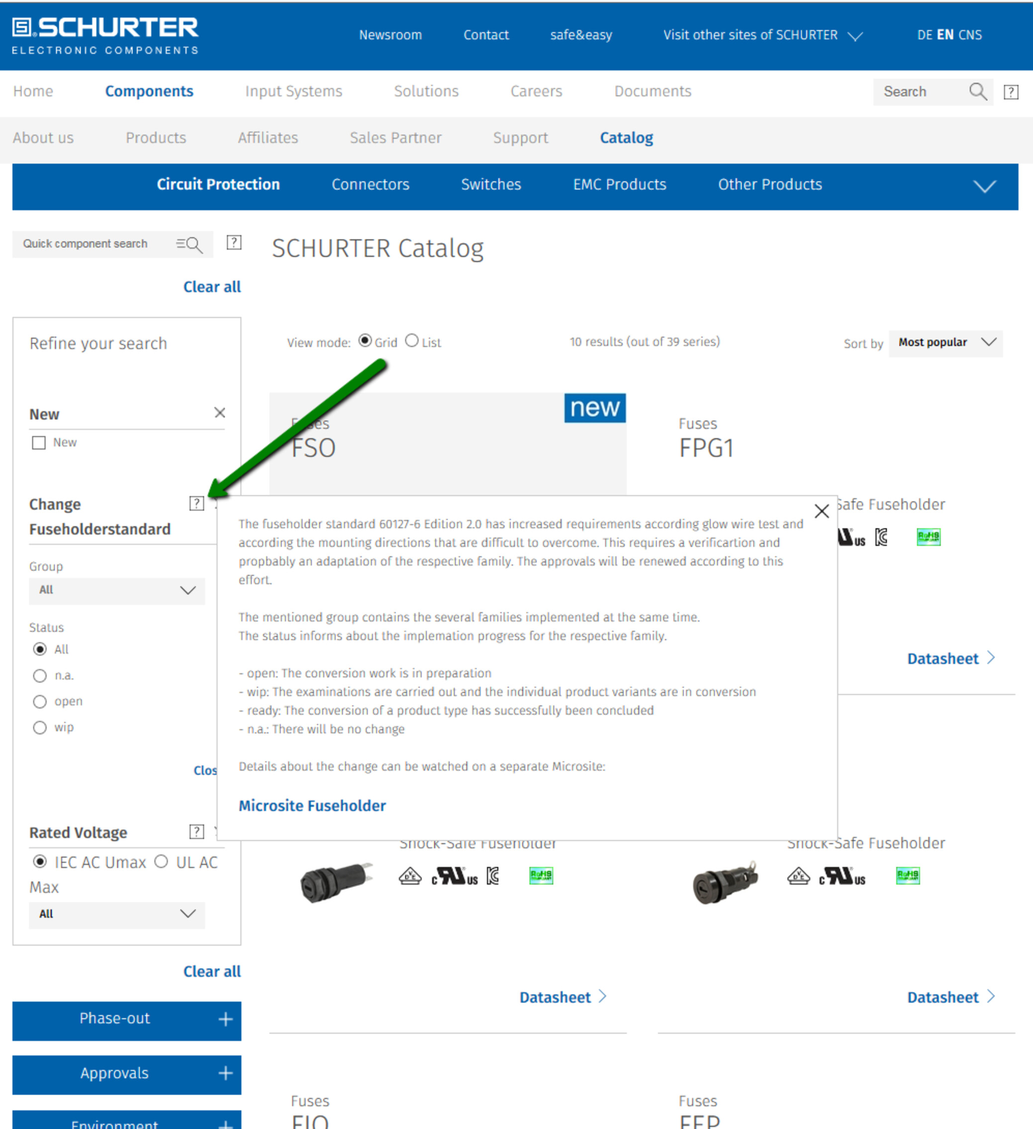Click RoHS icon in lower right card
The height and width of the screenshot is (1129, 1033).
(x=908, y=875)
